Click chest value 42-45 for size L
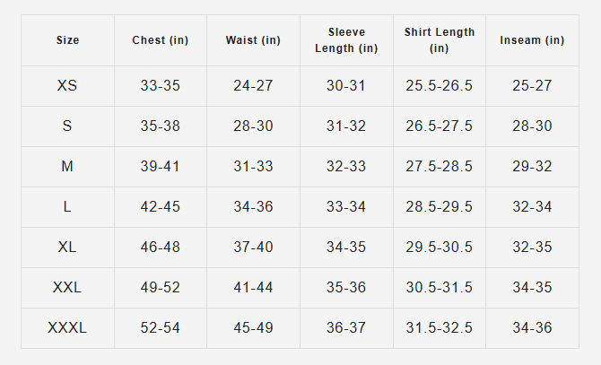 (x=161, y=207)
